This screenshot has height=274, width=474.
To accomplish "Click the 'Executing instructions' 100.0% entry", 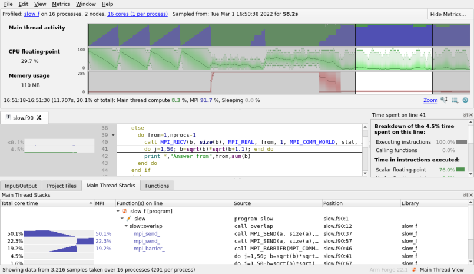I will [x=421, y=142].
